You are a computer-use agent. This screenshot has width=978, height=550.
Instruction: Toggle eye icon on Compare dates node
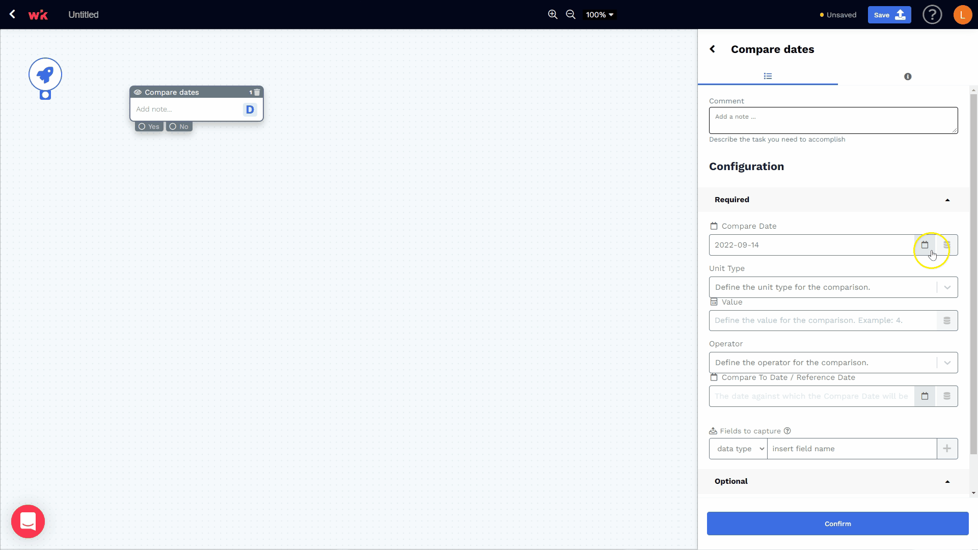coord(138,92)
